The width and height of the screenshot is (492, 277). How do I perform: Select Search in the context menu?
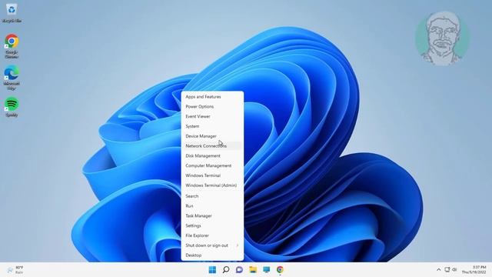click(x=212, y=196)
